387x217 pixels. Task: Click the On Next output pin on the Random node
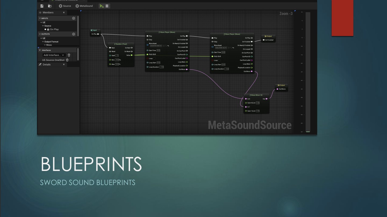(132, 48)
